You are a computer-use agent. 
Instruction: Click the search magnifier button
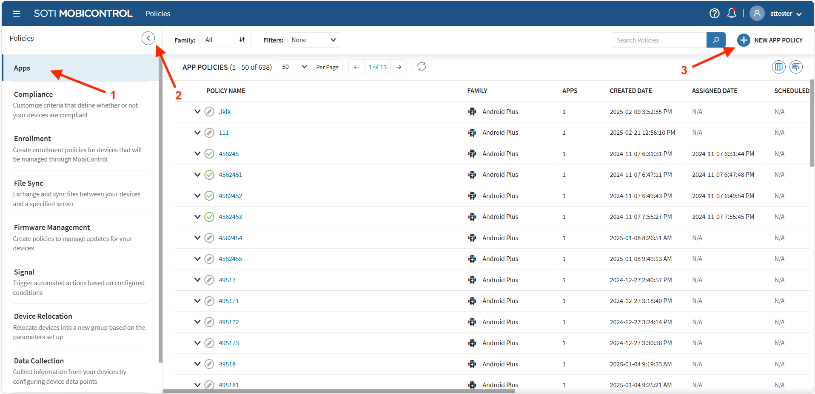[x=716, y=40]
